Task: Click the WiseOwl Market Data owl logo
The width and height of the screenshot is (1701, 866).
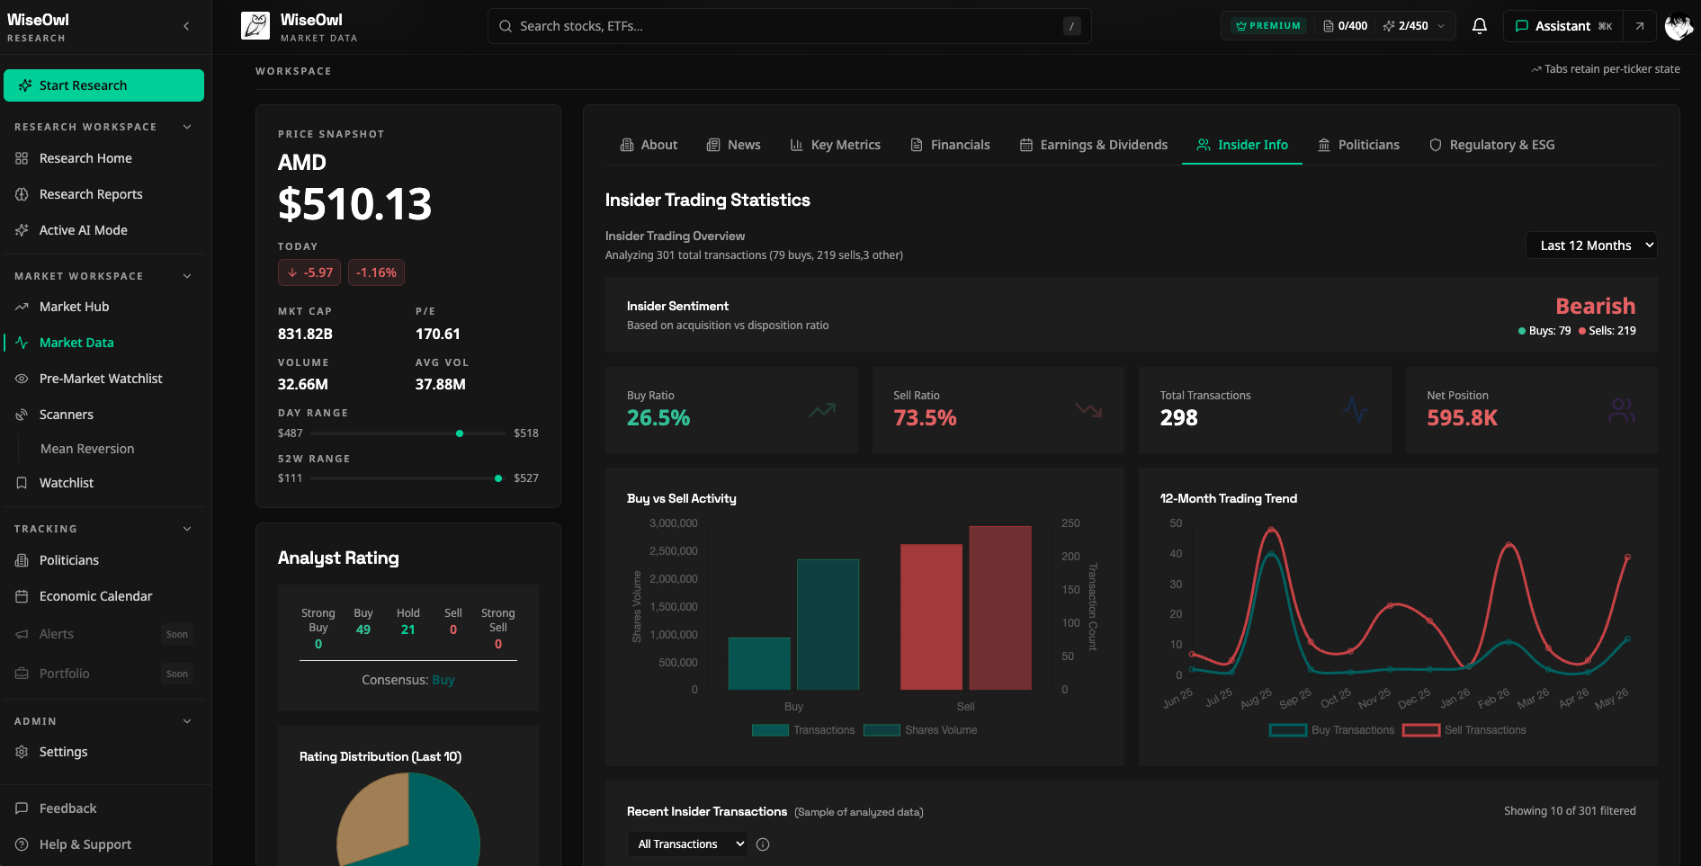Action: [255, 26]
